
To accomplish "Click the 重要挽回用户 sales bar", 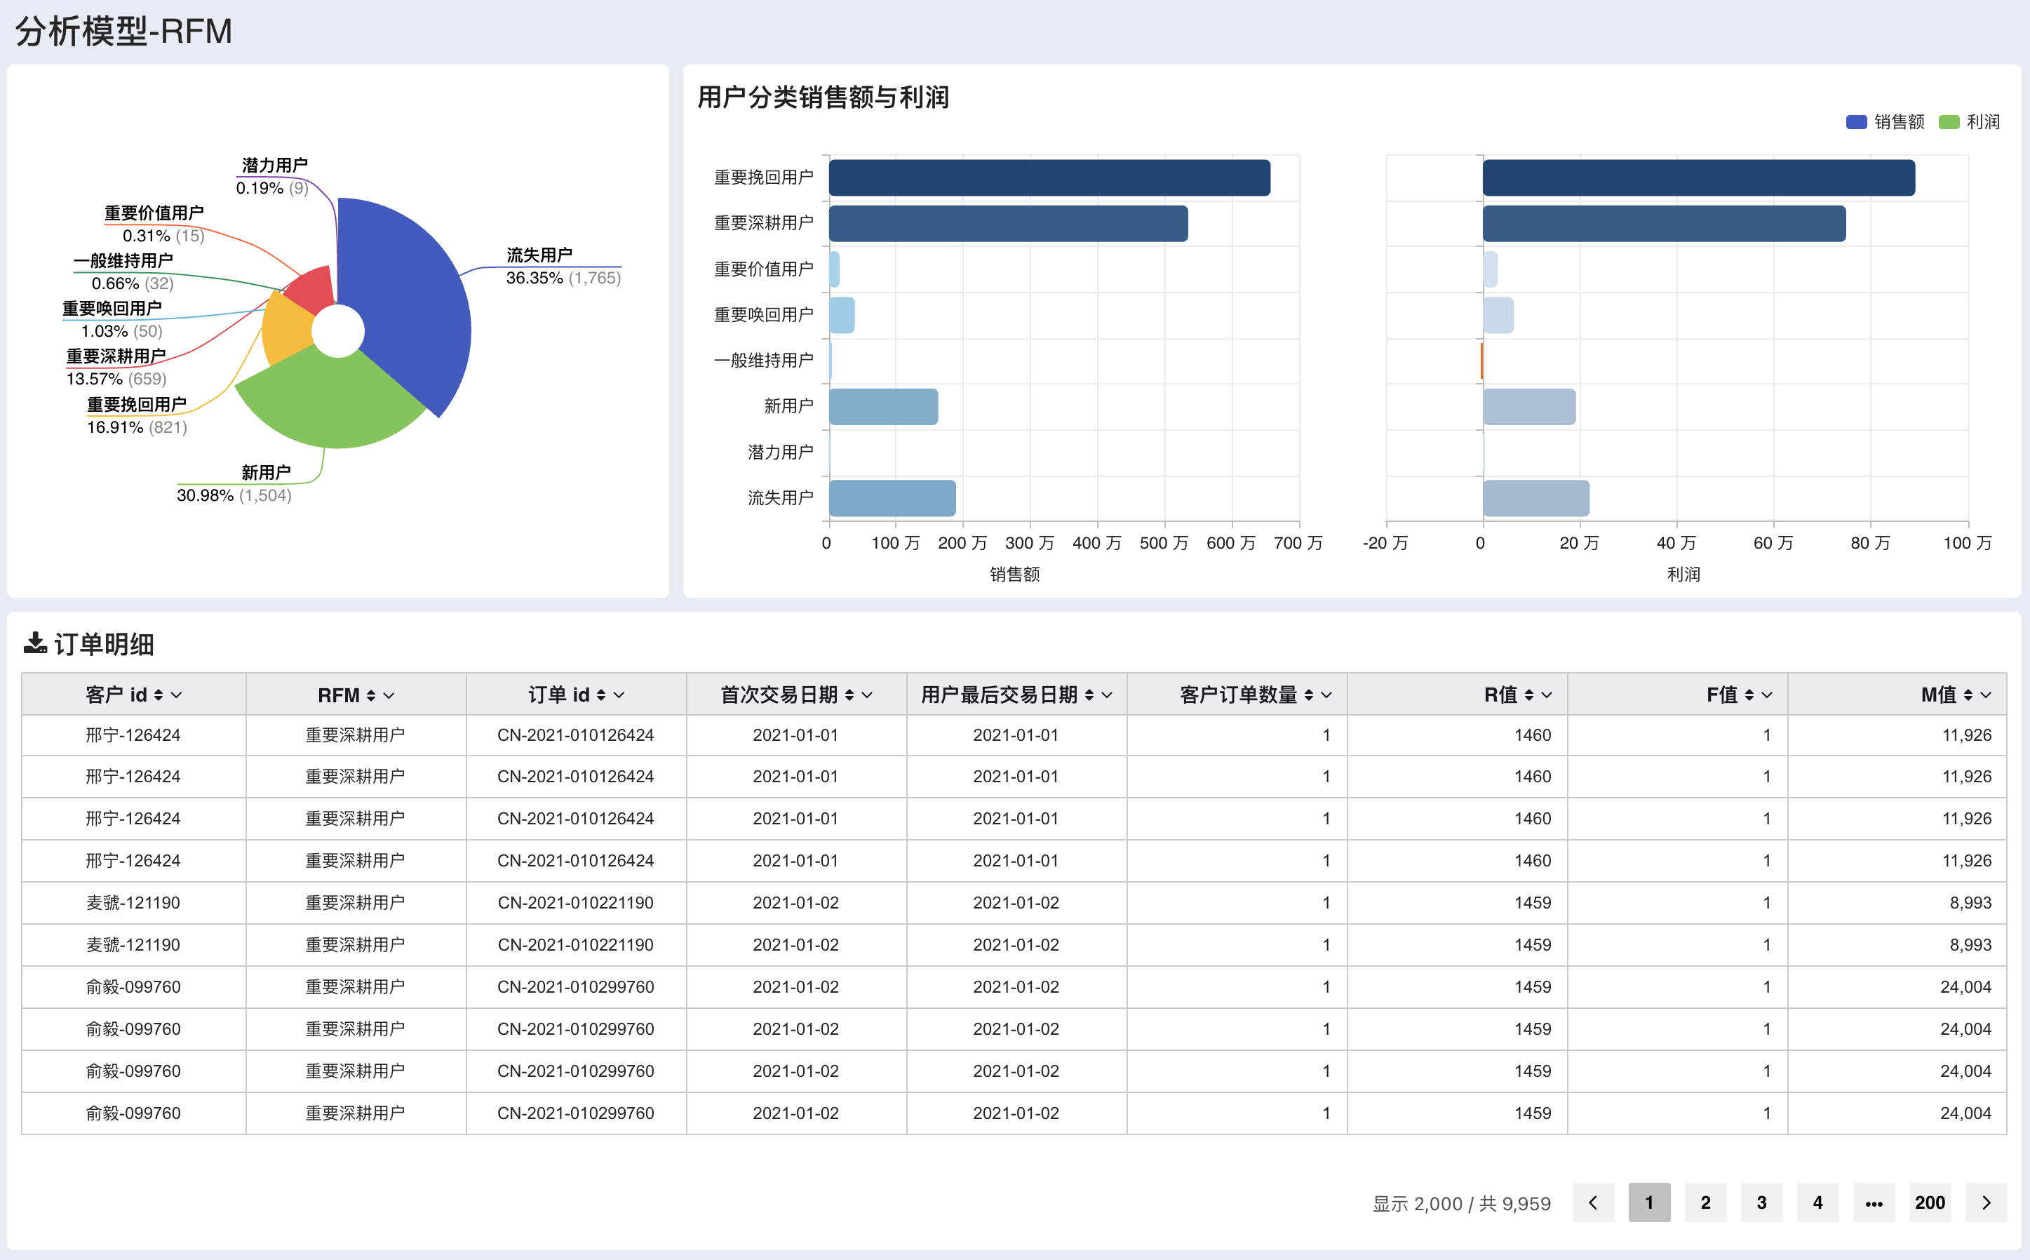I will coord(1048,177).
